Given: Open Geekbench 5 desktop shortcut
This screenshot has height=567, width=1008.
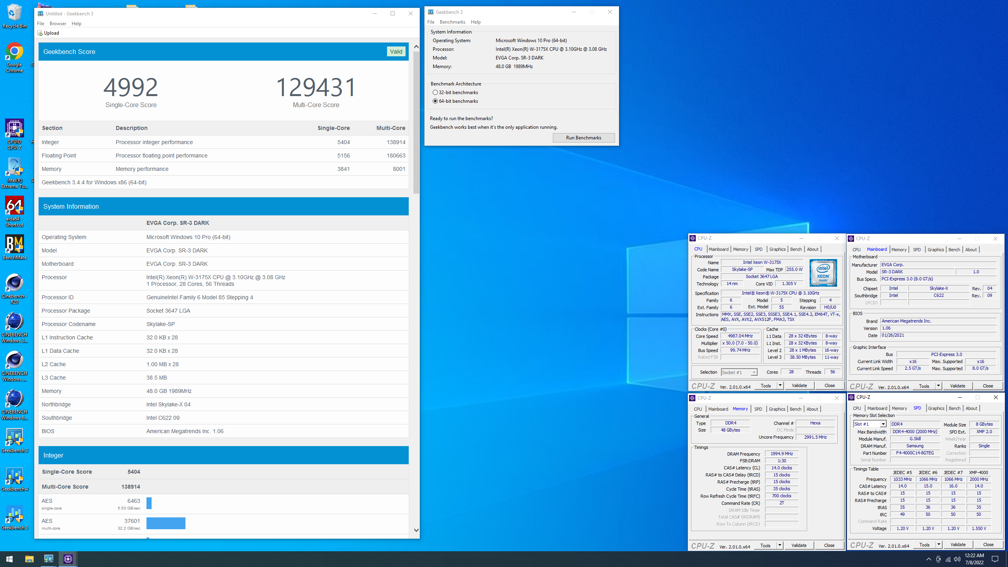Looking at the screenshot, I should coord(15,518).
